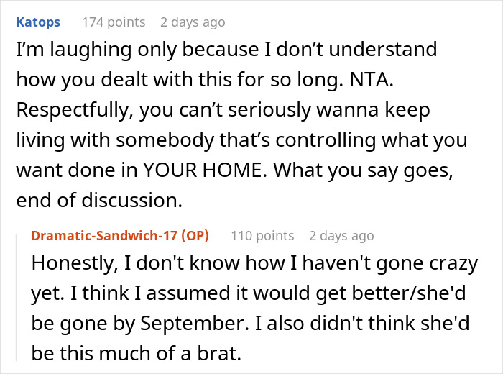The width and height of the screenshot is (503, 374).
Task: Click the "end of discussion." line
Action: 99,201
